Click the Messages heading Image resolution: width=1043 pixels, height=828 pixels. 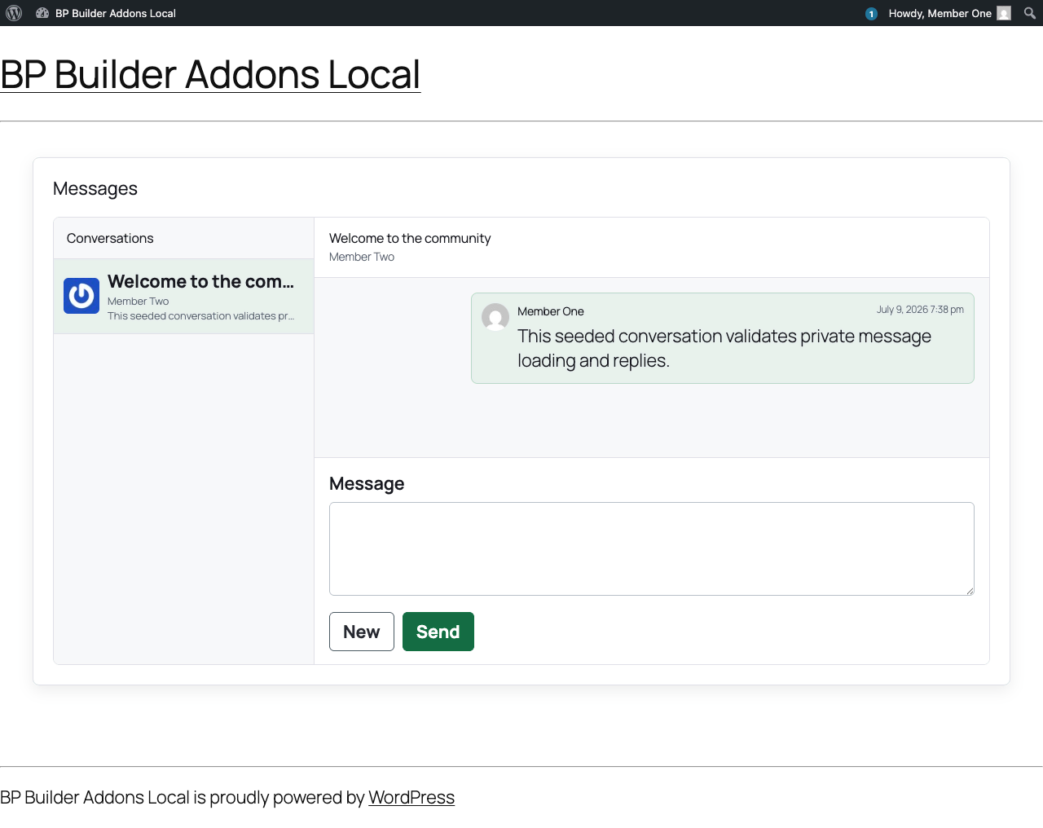pyautogui.click(x=95, y=188)
